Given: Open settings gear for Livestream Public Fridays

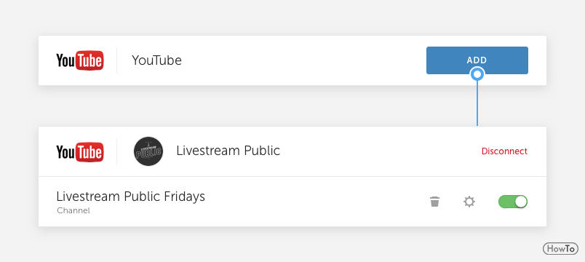Looking at the screenshot, I should (x=469, y=202).
